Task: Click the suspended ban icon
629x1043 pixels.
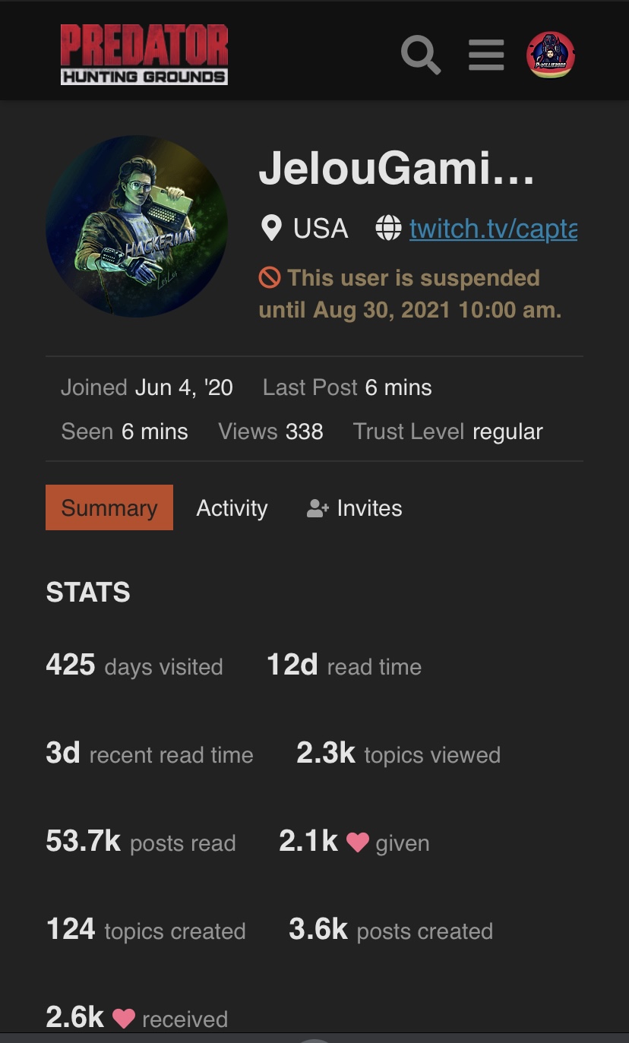Action: (270, 278)
